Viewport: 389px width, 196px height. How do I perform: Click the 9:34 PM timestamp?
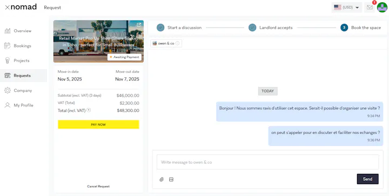pyautogui.click(x=374, y=116)
